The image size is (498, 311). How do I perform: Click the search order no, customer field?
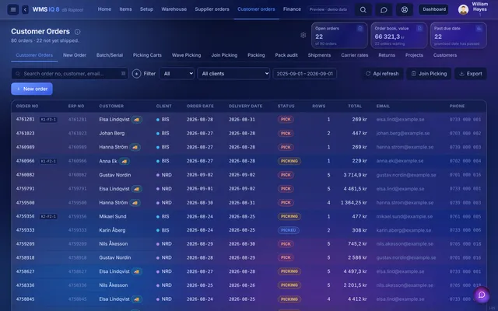70,74
